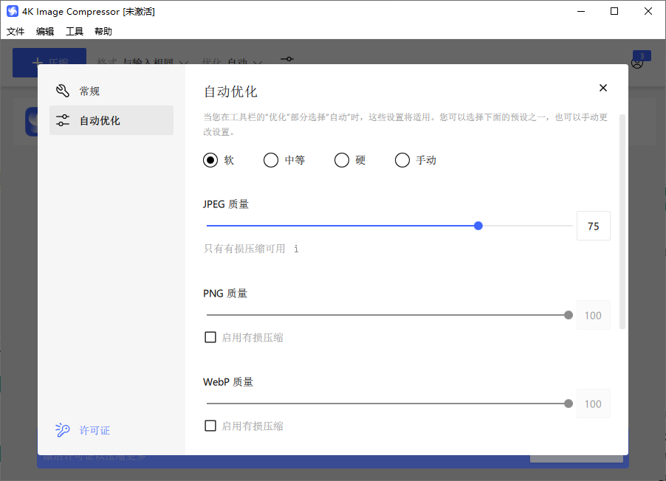Click the JPEG quality value field showing 75

tap(594, 226)
